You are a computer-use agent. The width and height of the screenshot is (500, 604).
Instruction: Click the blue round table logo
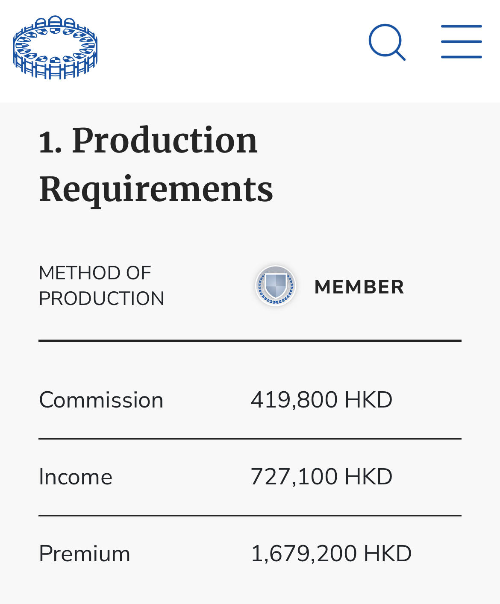point(55,47)
